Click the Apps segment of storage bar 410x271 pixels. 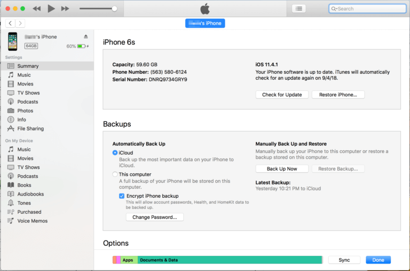(129, 260)
